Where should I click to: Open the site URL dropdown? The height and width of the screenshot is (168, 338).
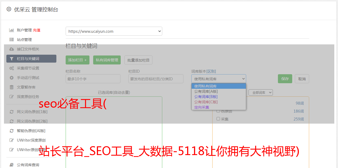pyautogui.click(x=114, y=31)
